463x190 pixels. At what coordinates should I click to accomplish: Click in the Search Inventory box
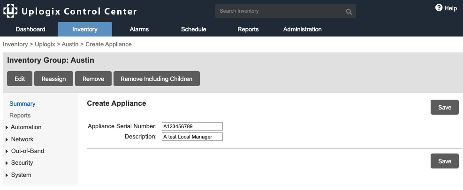point(281,11)
